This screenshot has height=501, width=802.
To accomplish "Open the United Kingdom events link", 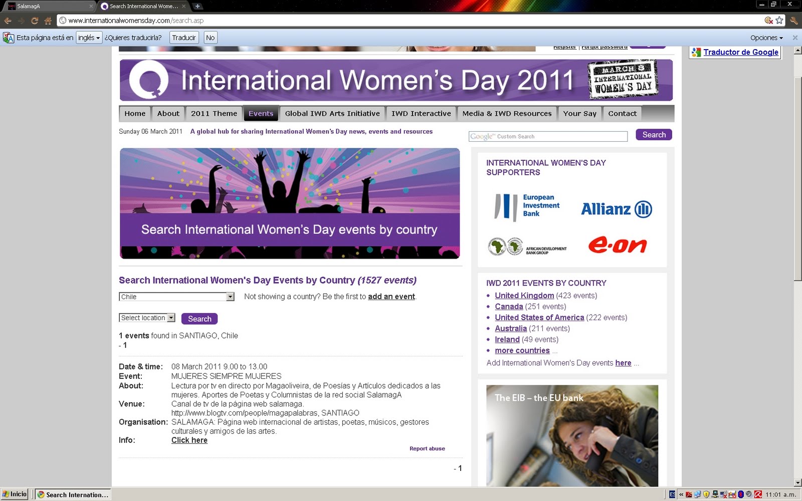I will click(x=524, y=296).
